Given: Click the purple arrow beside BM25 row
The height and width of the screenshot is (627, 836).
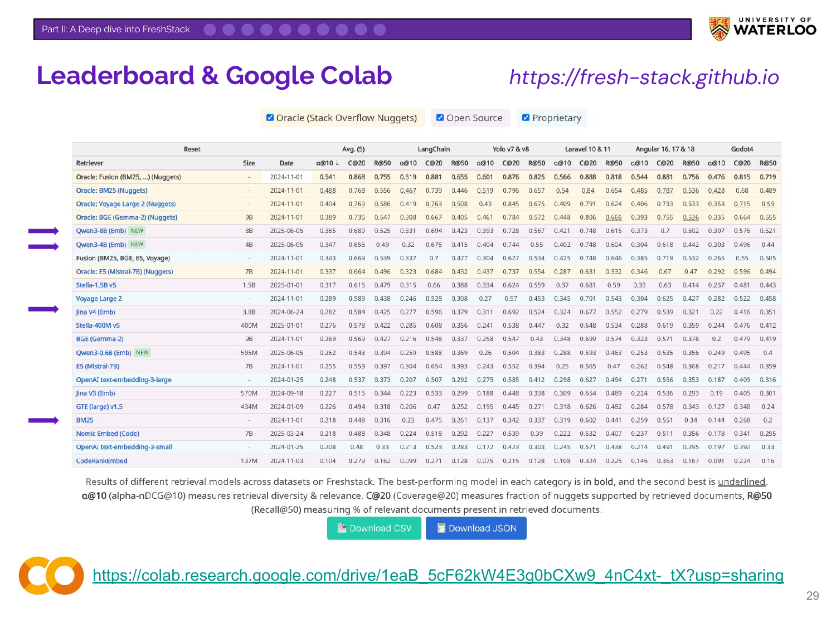Looking at the screenshot, I should pyautogui.click(x=43, y=420).
